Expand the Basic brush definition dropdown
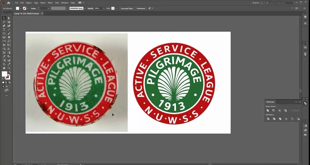This screenshot has width=310, height=165. 85,8
